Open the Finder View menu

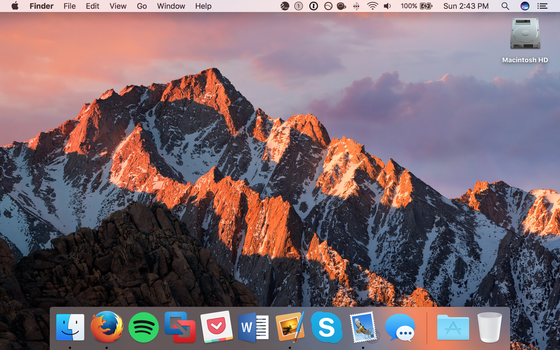[118, 6]
